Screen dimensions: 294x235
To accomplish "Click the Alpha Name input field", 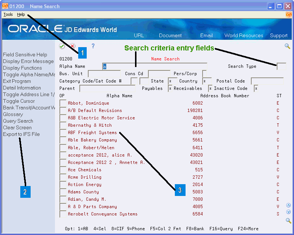I will click(155, 66).
